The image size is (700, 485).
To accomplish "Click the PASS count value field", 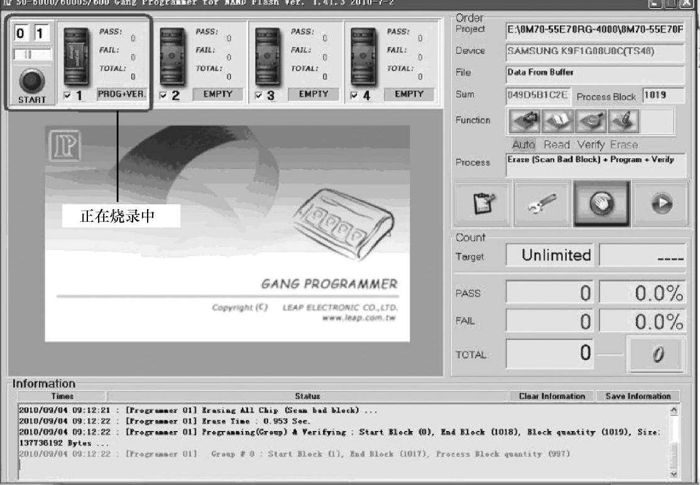I will tap(550, 293).
